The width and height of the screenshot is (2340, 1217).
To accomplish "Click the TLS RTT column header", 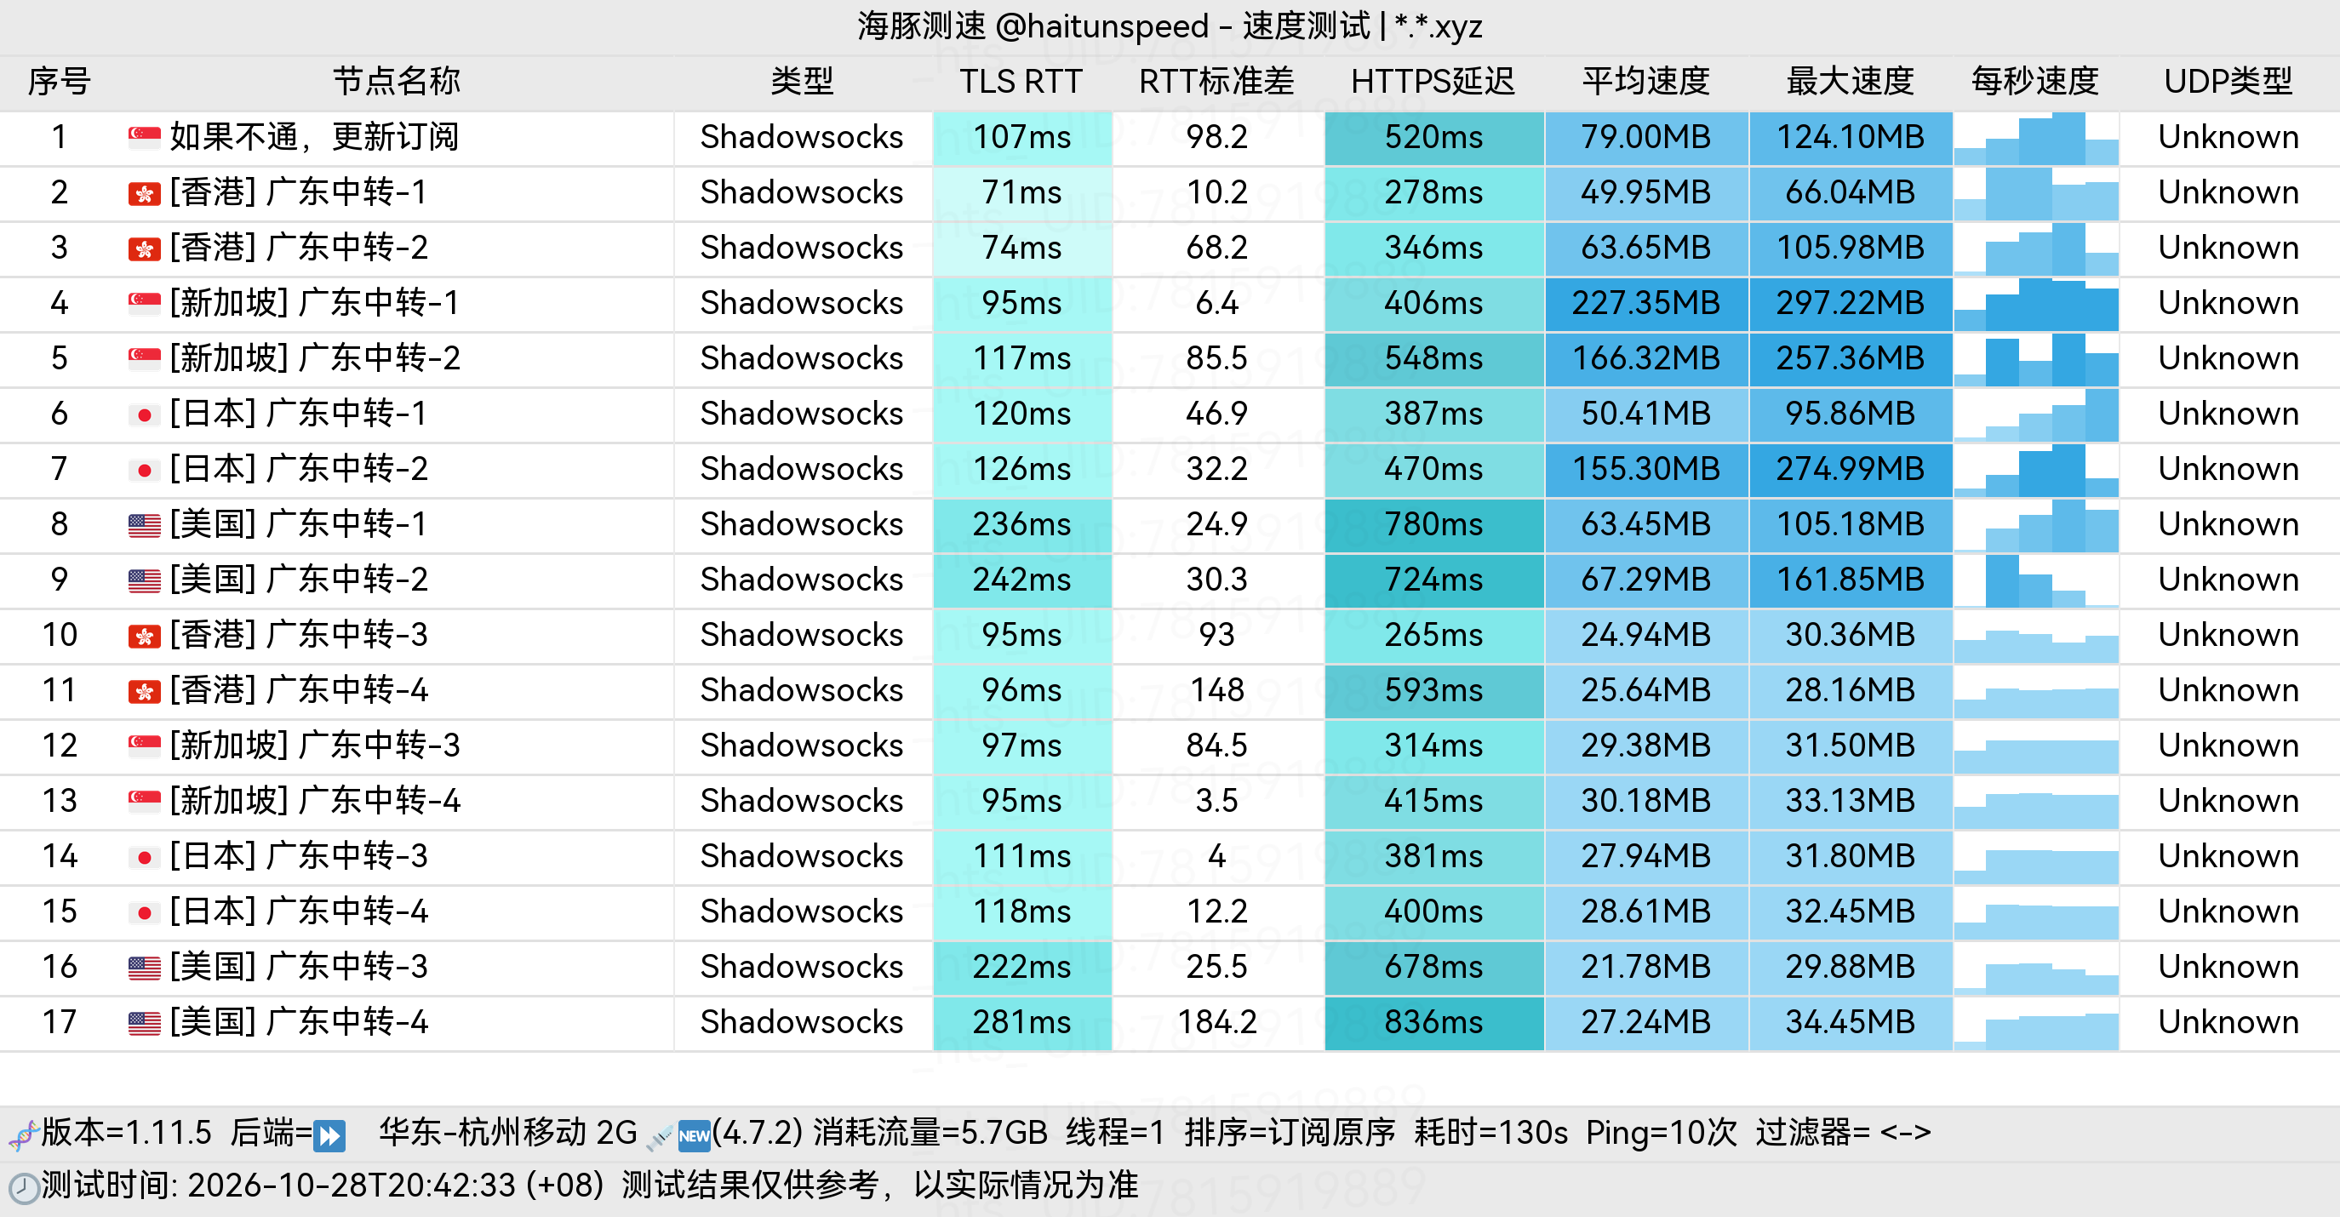I will (1021, 82).
